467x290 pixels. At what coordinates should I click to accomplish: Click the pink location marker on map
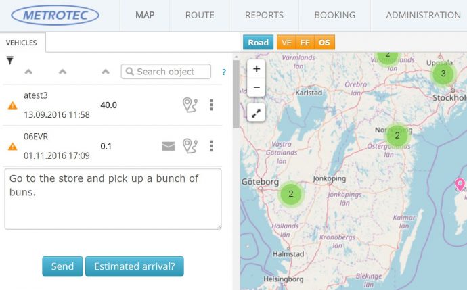point(460,184)
